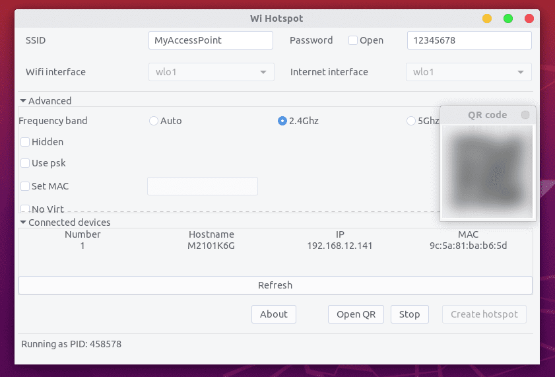This screenshot has width=555, height=377.
Task: Stop the running hotspot
Action: [x=410, y=314]
